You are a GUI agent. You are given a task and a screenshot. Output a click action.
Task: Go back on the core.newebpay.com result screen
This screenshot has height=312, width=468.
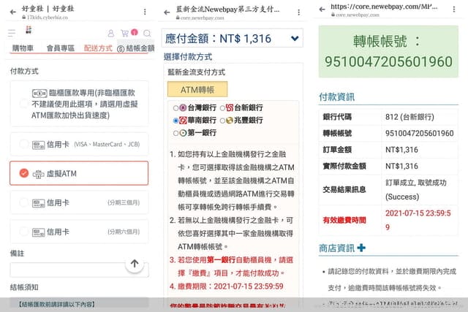click(322, 9)
